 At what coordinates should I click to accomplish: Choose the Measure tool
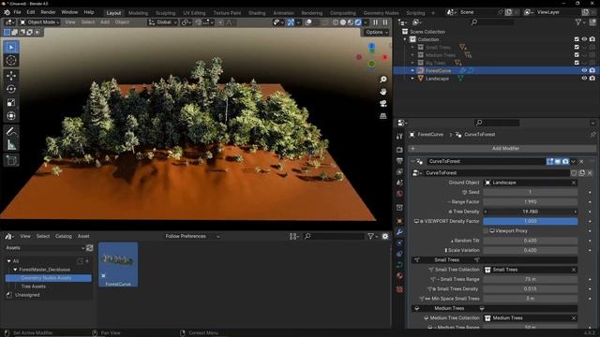[11, 145]
